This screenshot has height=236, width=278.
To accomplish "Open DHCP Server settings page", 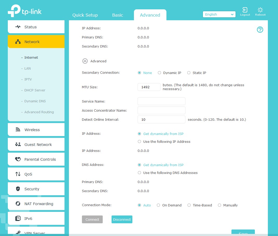I will 35,90.
